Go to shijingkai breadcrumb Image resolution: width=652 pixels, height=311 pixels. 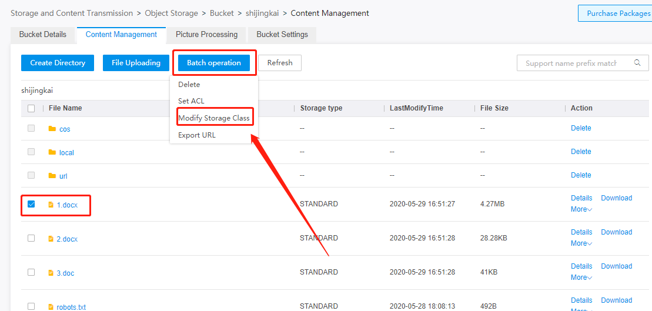point(262,14)
